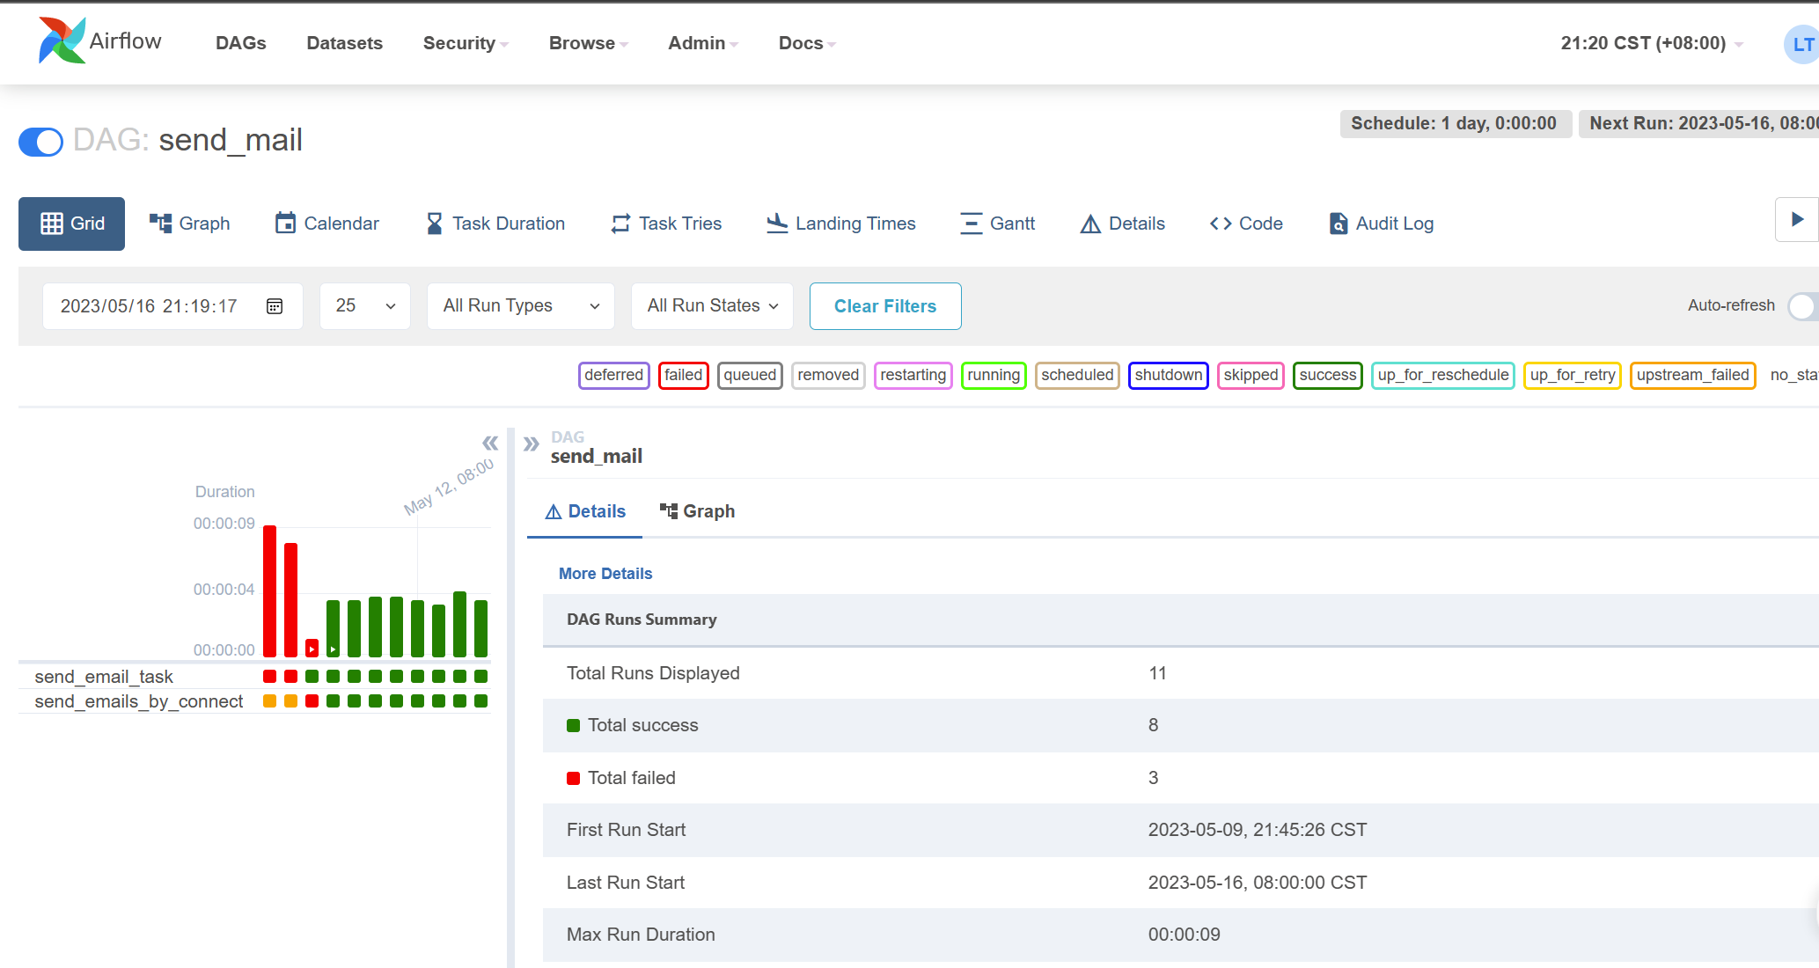The width and height of the screenshot is (1819, 968).
Task: Click last green square in send_emails_by_connect row
Action: [x=480, y=701]
